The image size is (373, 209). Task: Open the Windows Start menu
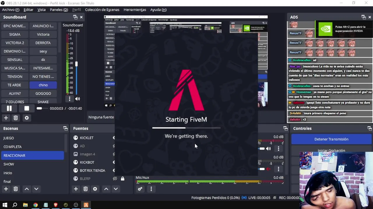[x=5, y=205]
